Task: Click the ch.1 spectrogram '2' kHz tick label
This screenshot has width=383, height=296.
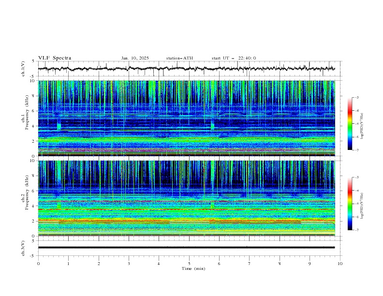Action: tap(34, 141)
